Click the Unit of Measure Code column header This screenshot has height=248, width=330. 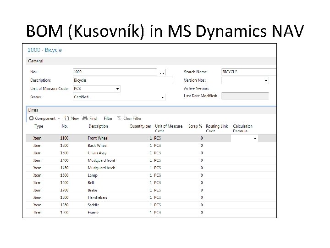coord(169,129)
